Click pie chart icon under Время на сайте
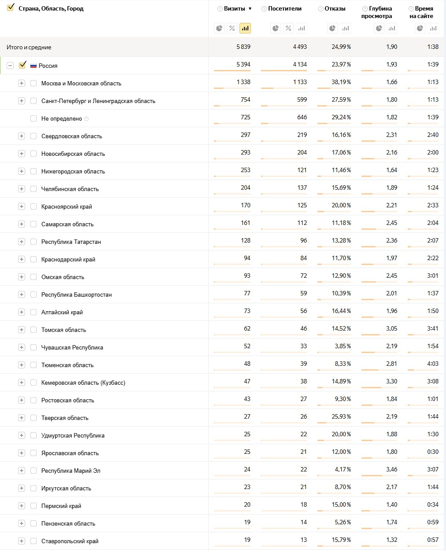This screenshot has width=446, height=552. [x=420, y=29]
